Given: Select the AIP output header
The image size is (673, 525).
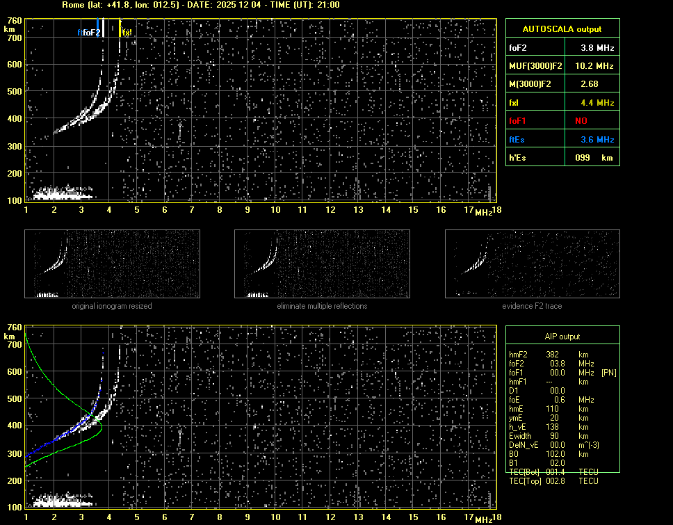Looking at the screenshot, I should click(x=562, y=336).
